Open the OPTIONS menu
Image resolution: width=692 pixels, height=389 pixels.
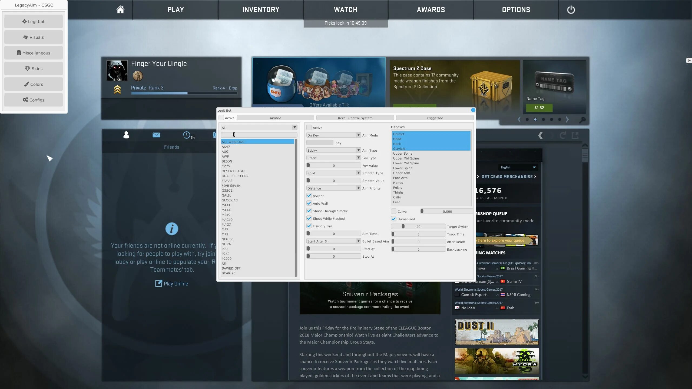[516, 10]
